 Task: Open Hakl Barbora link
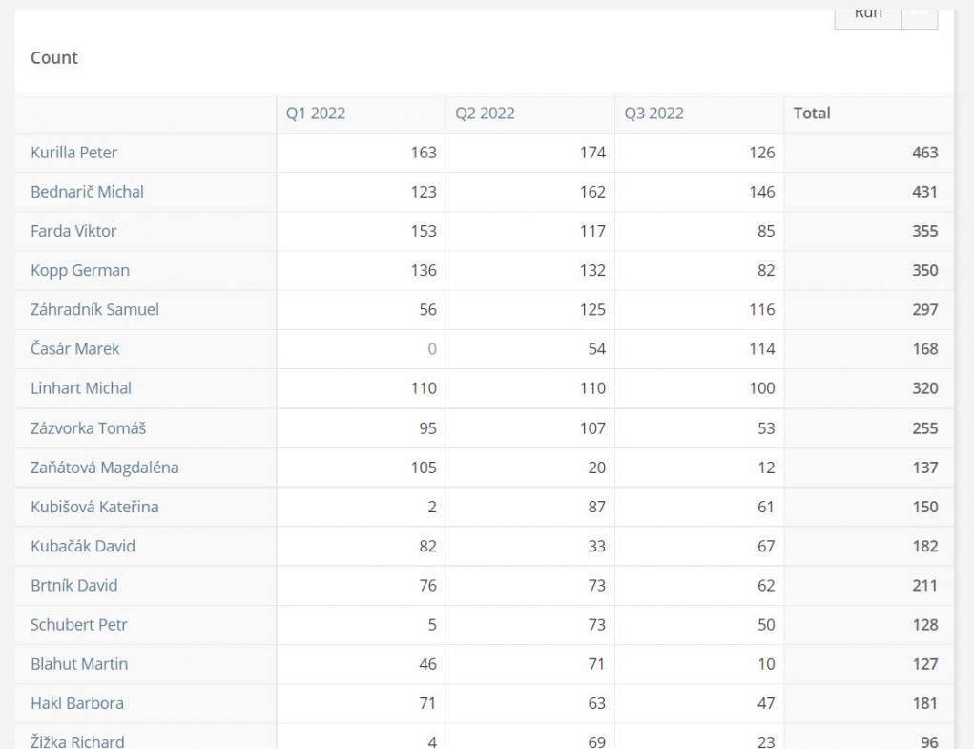pos(77,703)
